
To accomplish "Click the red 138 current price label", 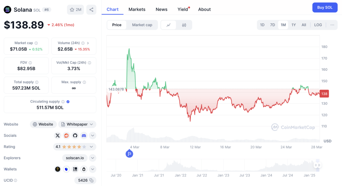I will point(324,94).
